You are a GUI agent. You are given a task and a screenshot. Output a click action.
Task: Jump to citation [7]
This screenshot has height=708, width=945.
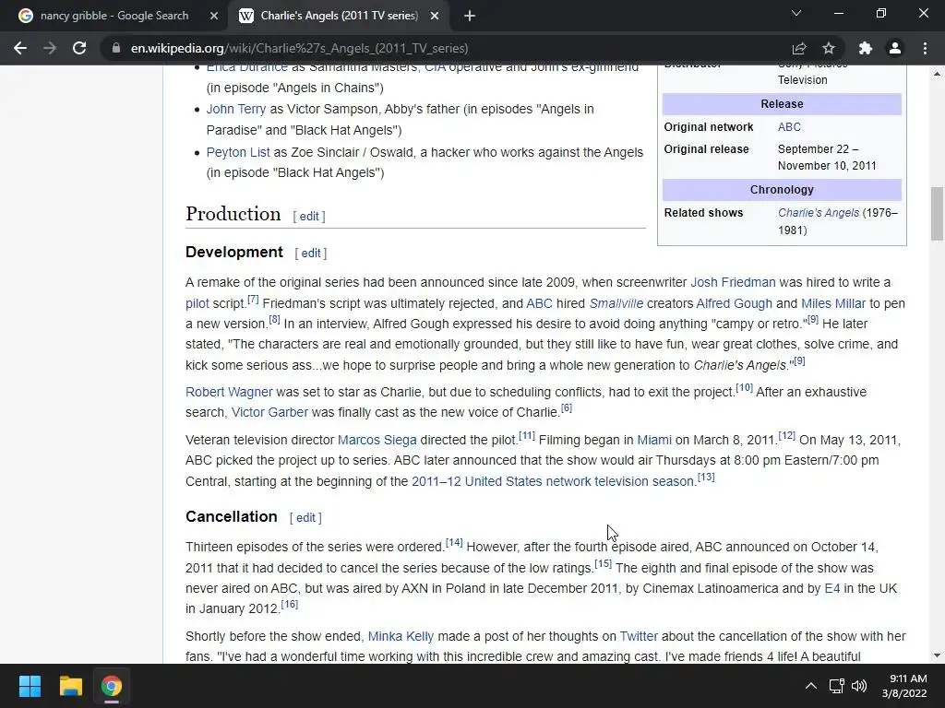click(x=253, y=300)
